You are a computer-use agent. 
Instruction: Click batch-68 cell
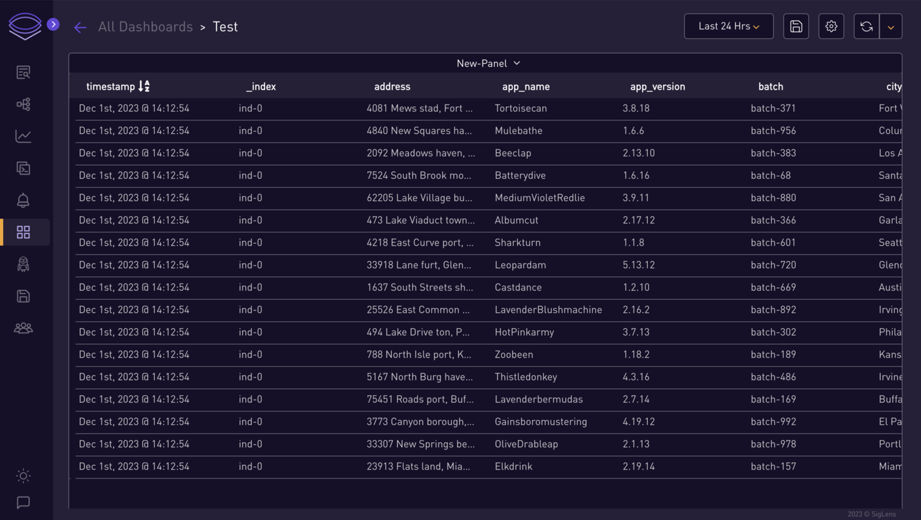(771, 175)
